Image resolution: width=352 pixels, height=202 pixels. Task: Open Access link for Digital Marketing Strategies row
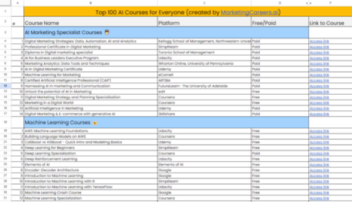(x=319, y=41)
